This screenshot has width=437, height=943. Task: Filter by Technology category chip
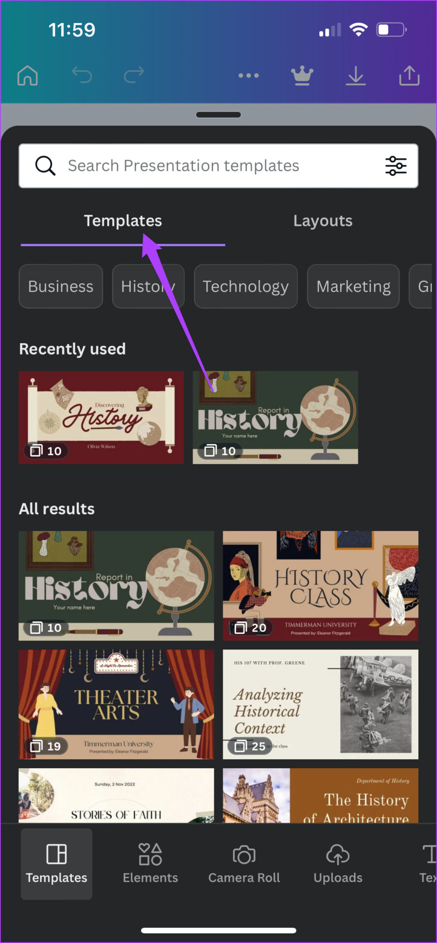pyautogui.click(x=245, y=286)
